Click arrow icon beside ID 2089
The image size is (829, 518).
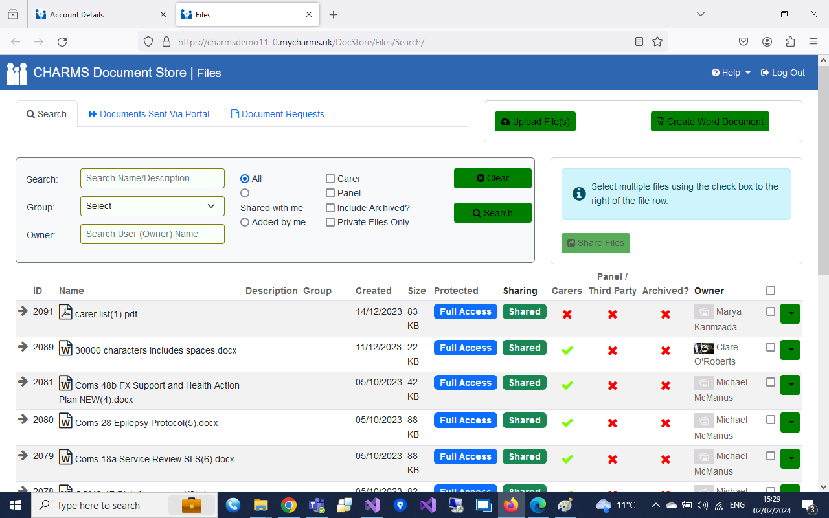pos(23,347)
